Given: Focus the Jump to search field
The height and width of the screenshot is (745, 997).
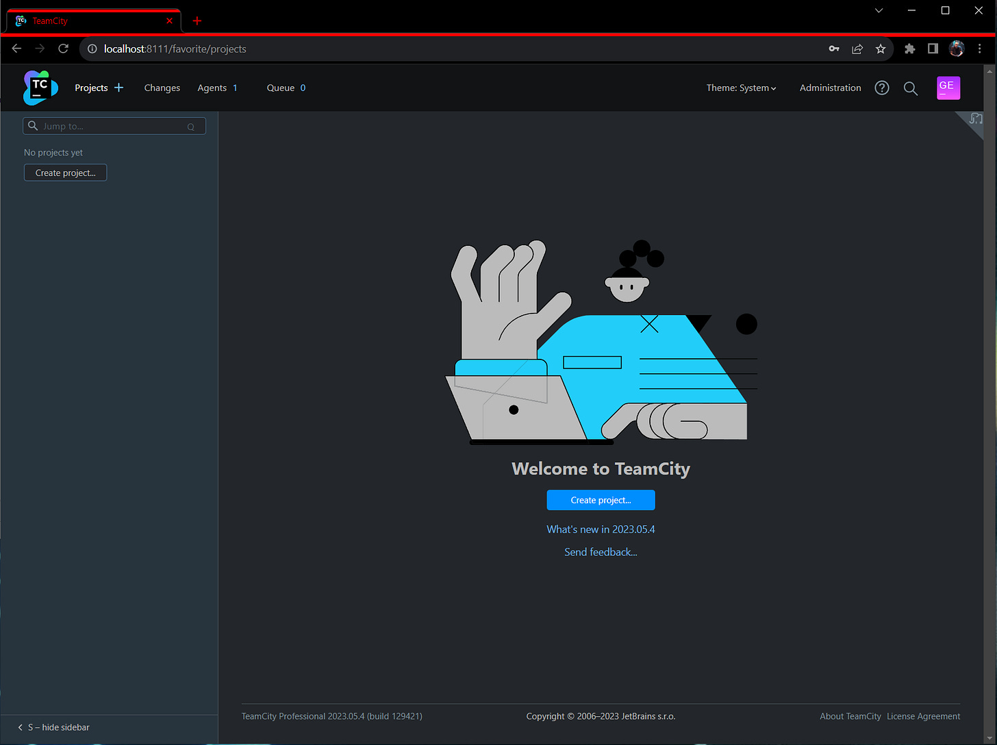Looking at the screenshot, I should coord(114,126).
